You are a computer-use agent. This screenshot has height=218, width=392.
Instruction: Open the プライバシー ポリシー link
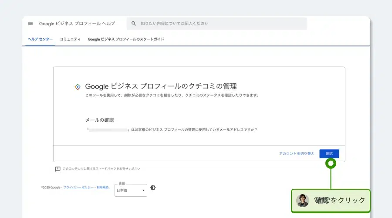pos(78,187)
